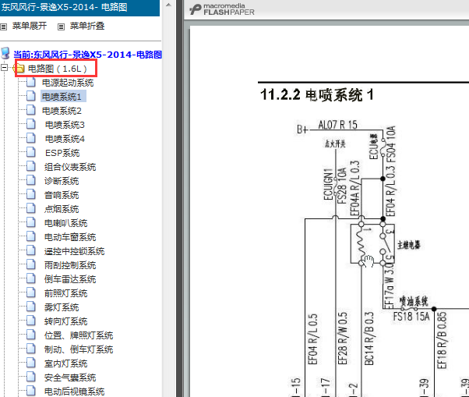Click page icon next to 电源起动系统

[31, 82]
